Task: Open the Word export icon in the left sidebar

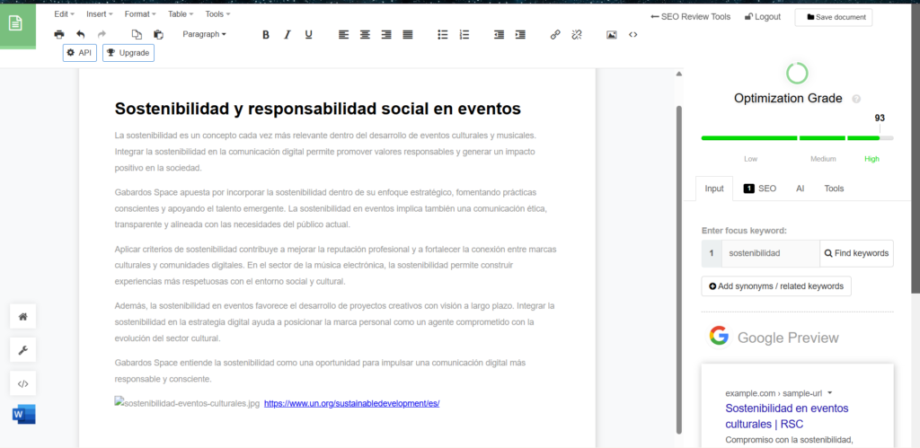Action: (x=23, y=414)
